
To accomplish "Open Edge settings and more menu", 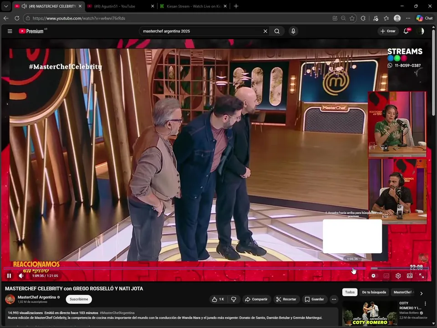I will [x=408, y=18].
